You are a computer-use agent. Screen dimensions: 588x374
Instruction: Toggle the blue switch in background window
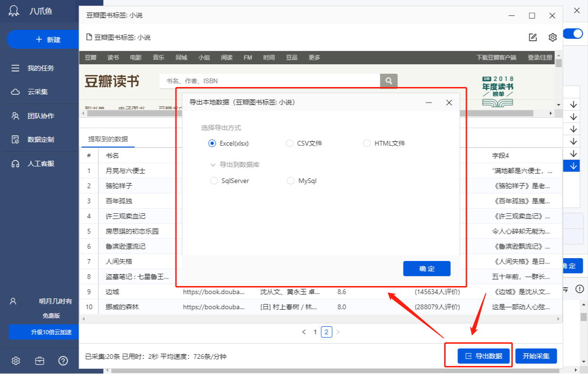[x=573, y=34]
